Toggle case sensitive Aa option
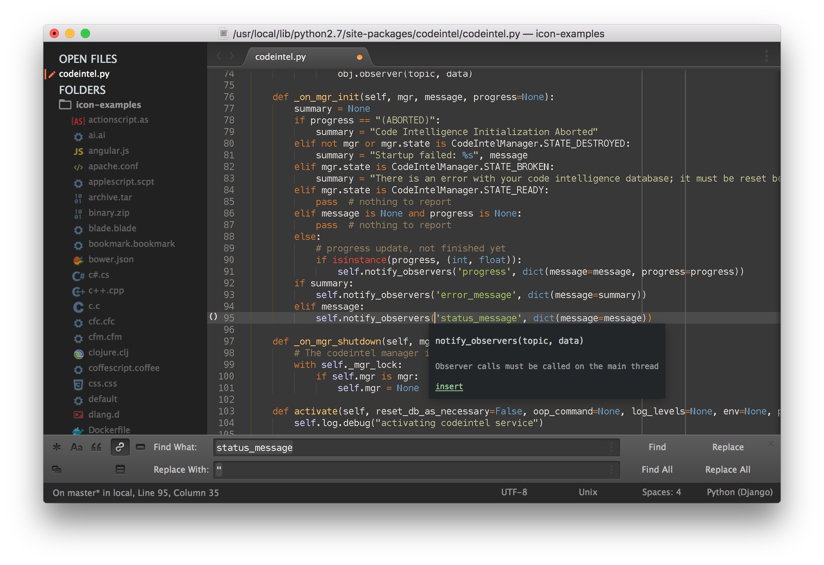824x565 pixels. 76,447
